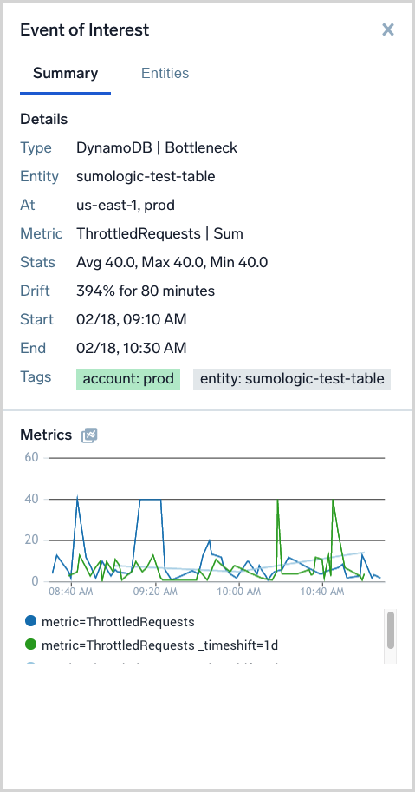Click the 08:40 AM axis label

click(70, 592)
